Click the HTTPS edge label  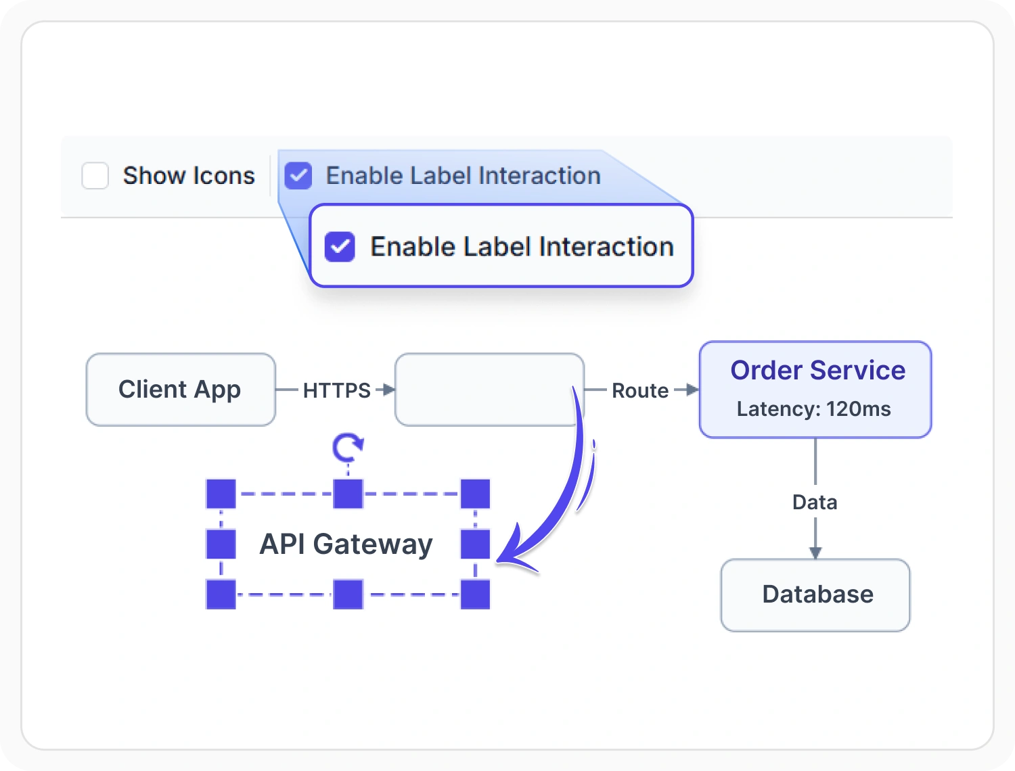pyautogui.click(x=336, y=390)
